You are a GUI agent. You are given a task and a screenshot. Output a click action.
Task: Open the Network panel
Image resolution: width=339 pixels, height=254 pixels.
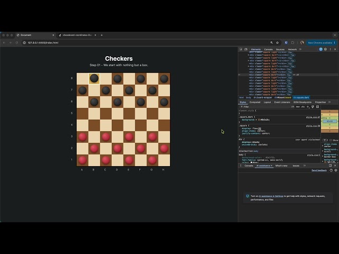coord(292,49)
